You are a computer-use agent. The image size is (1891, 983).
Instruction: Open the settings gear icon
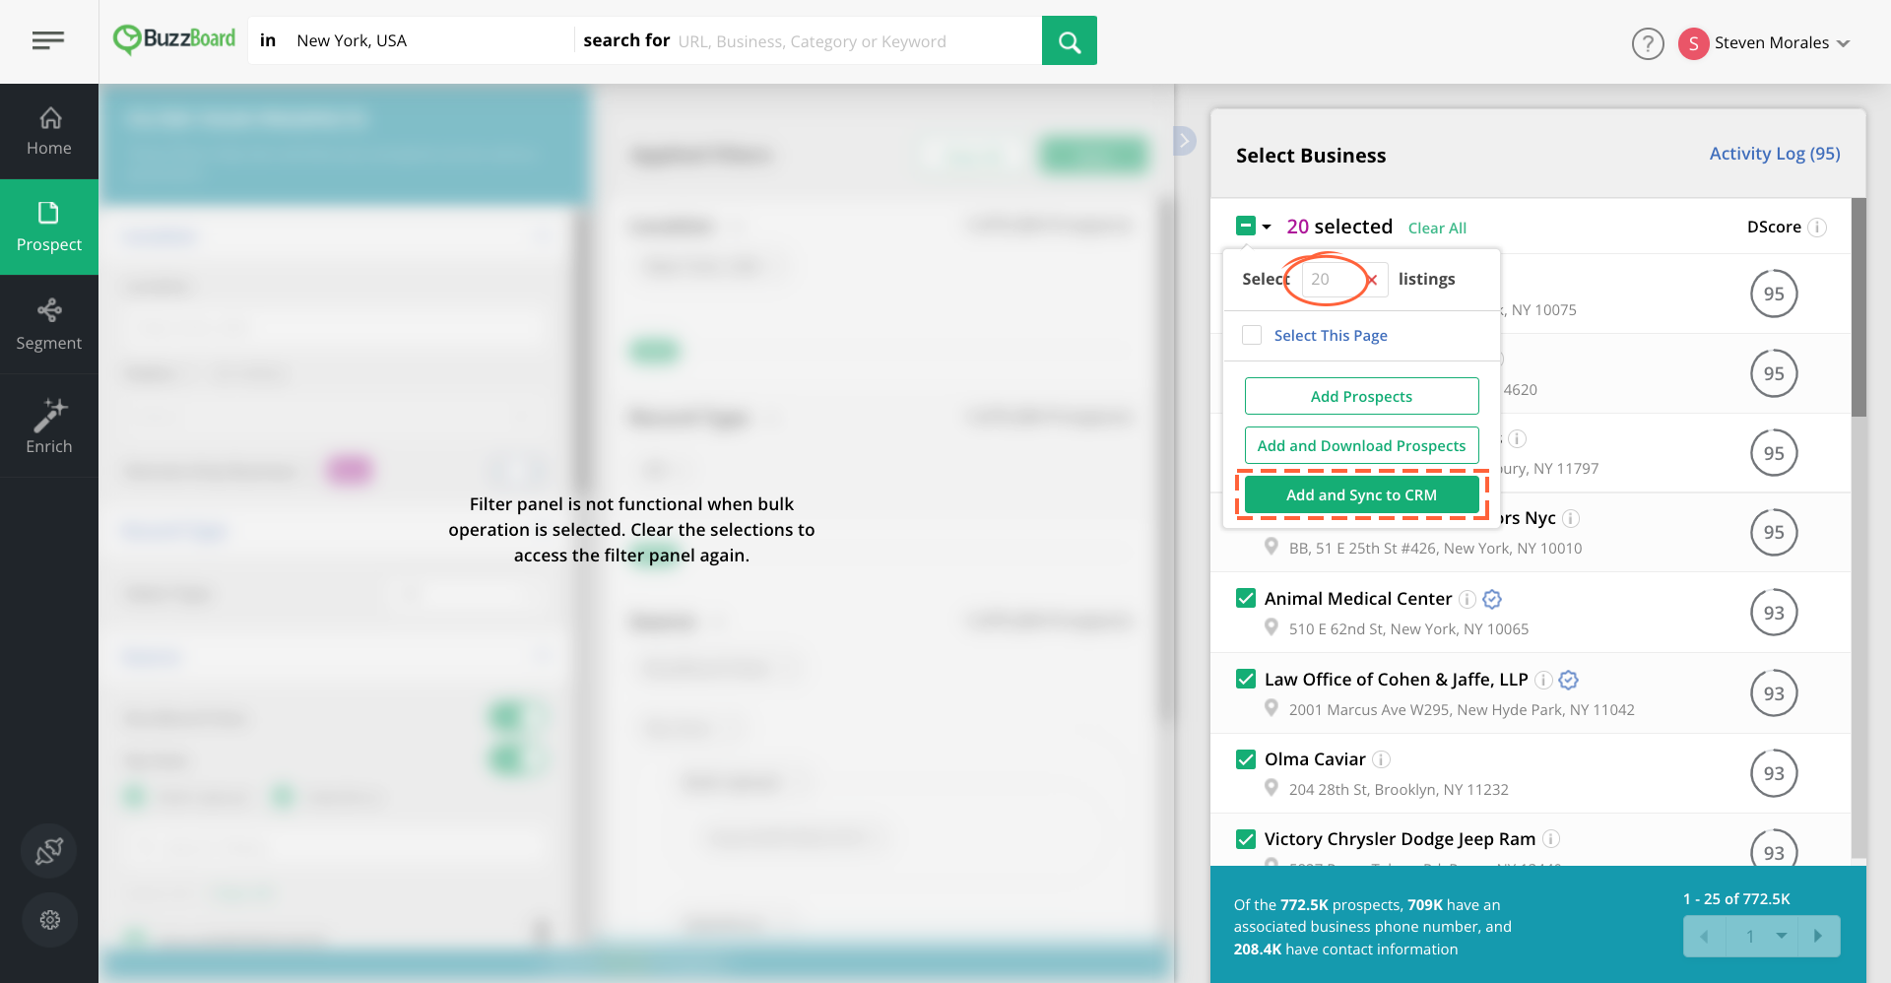49,920
